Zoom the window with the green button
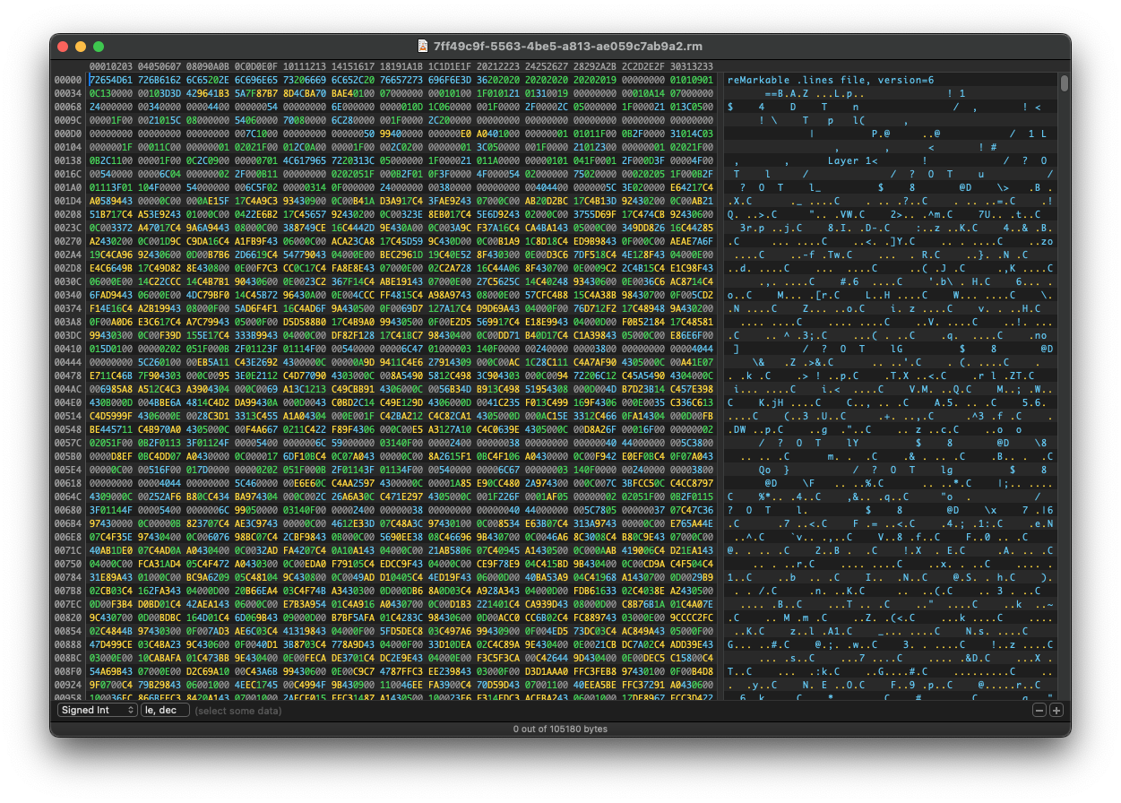Image resolution: width=1121 pixels, height=803 pixels. pyautogui.click(x=99, y=47)
